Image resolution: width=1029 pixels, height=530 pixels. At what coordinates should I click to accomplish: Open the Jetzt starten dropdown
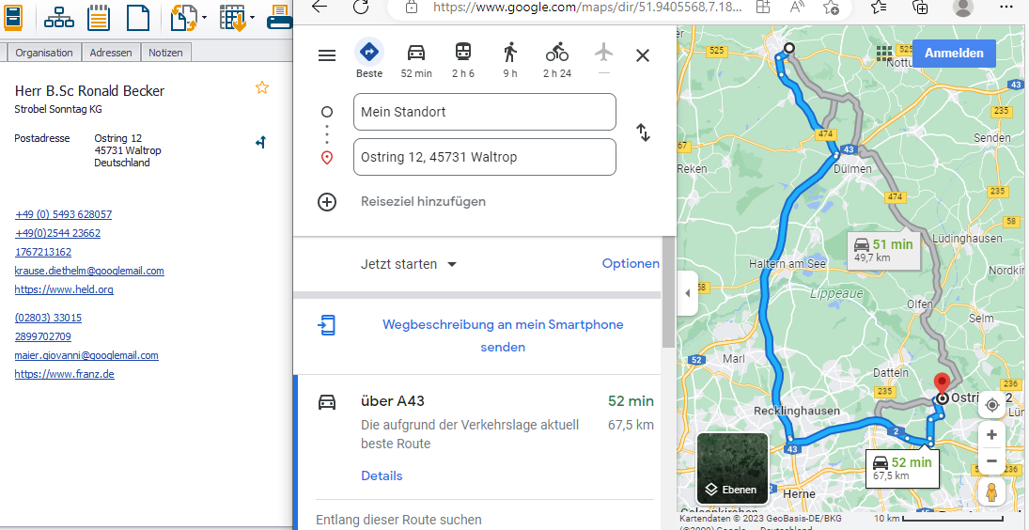[x=408, y=264]
